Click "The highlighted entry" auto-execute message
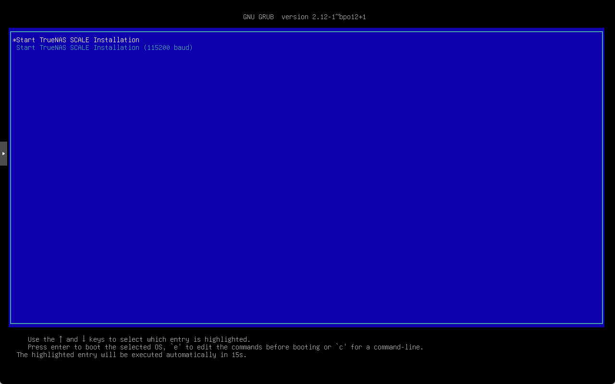Image resolution: width=615 pixels, height=384 pixels. point(57,355)
